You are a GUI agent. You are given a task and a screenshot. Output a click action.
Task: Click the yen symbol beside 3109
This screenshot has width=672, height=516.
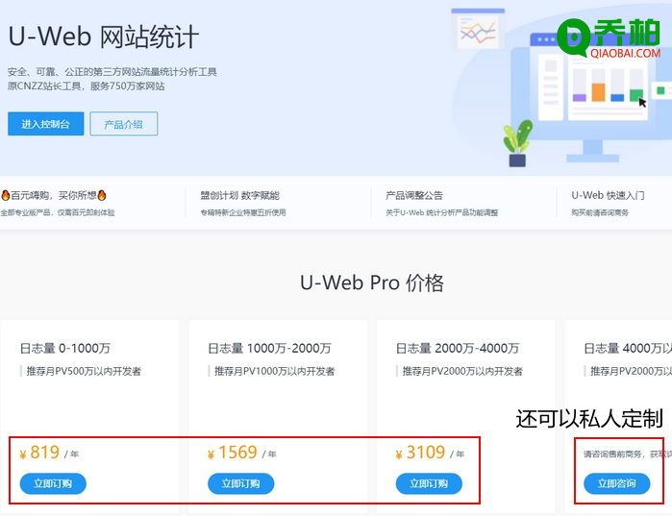[x=399, y=455]
